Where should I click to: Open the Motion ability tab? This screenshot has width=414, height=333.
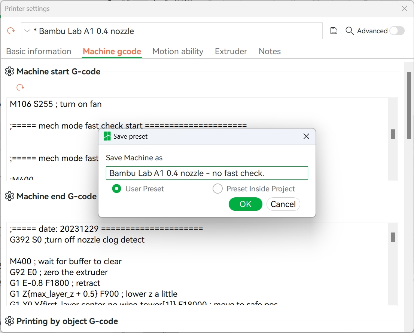point(178,51)
